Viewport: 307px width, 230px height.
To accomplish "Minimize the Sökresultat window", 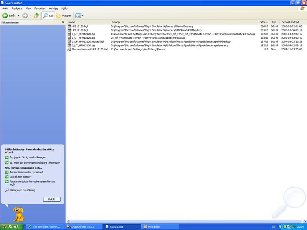I will pos(293,3).
